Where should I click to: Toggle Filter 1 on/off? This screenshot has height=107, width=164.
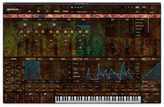(x=78, y=16)
